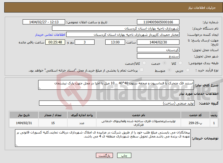Click the شماره نیاز label

pos(211,22)
